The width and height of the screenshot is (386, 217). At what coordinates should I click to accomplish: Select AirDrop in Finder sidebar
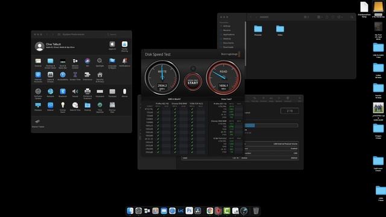coord(227,26)
